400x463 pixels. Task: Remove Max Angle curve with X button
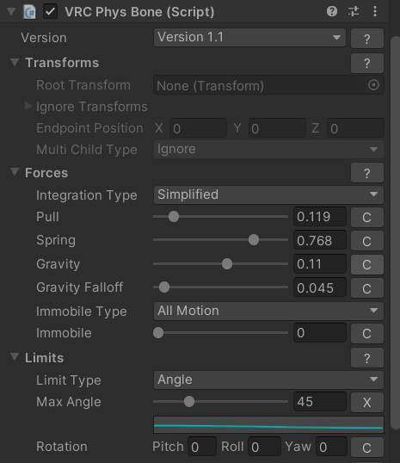click(x=367, y=402)
